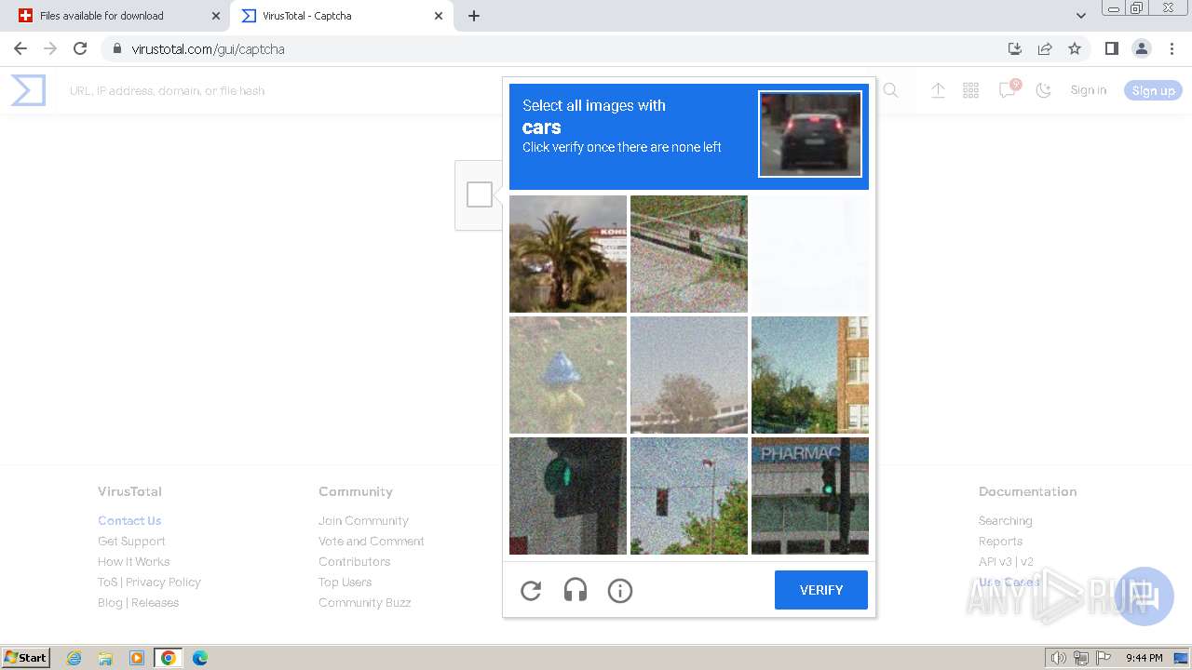Image resolution: width=1192 pixels, height=670 pixels.
Task: Open the tab search chevron
Action: coord(1080,16)
